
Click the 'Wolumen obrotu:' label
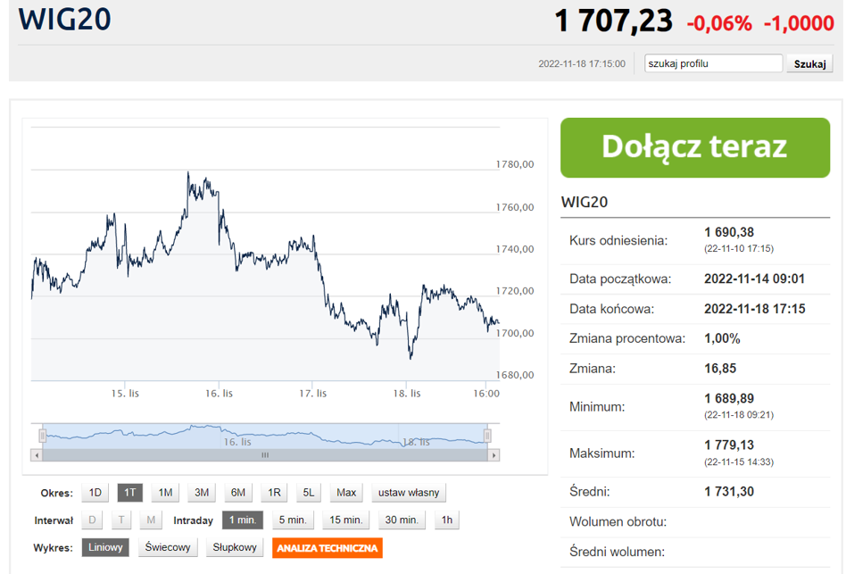[618, 521]
